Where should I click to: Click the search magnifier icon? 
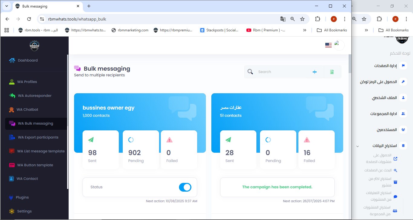coord(250,72)
